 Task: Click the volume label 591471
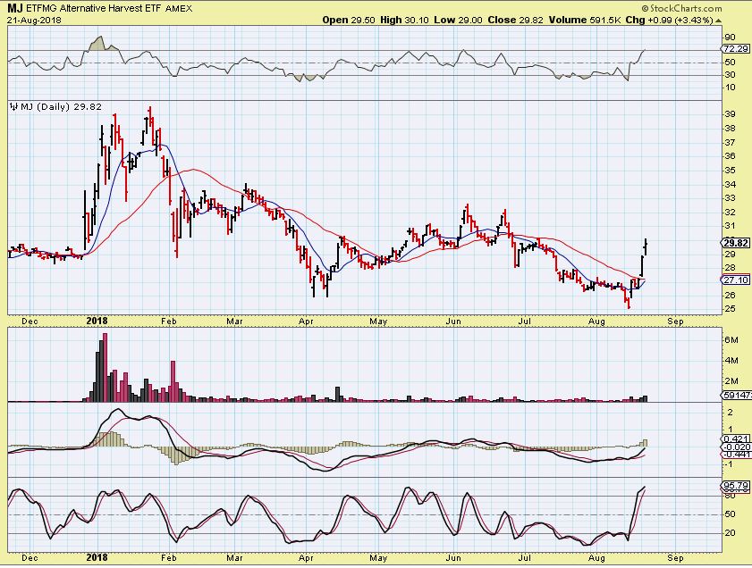736,395
